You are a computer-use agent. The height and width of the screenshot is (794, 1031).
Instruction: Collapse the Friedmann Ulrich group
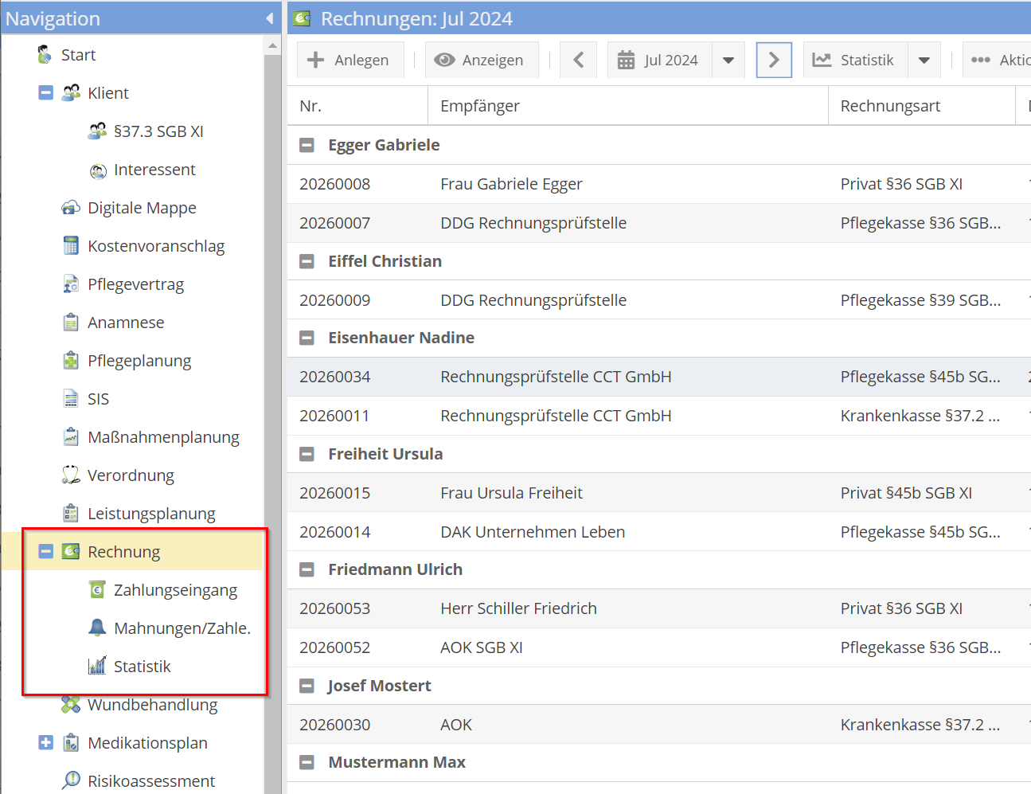(x=307, y=569)
